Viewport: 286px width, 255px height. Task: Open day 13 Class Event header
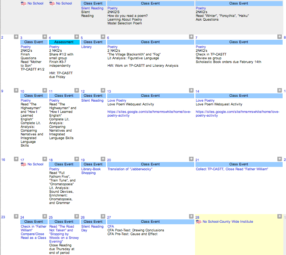150,96
